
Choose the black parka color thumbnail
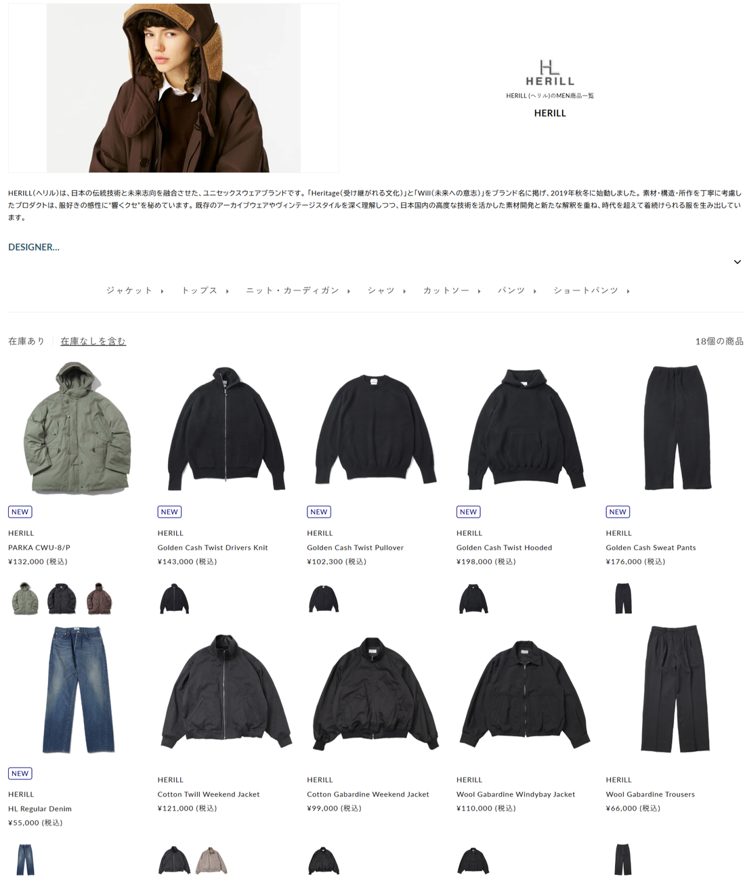point(62,598)
